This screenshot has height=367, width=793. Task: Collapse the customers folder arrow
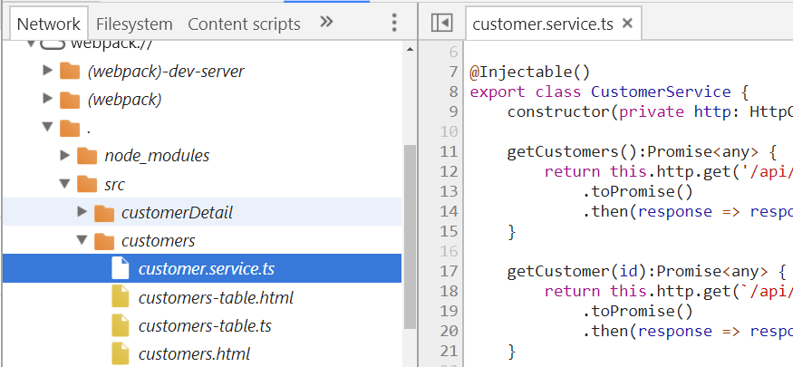tap(82, 239)
